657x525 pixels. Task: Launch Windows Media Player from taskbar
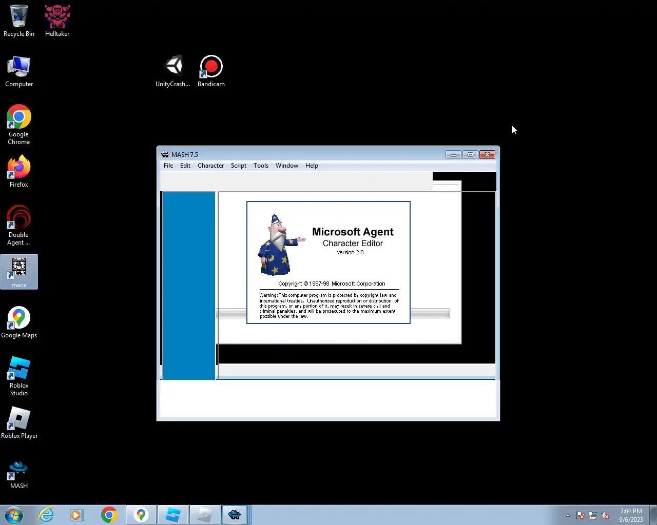click(x=77, y=515)
